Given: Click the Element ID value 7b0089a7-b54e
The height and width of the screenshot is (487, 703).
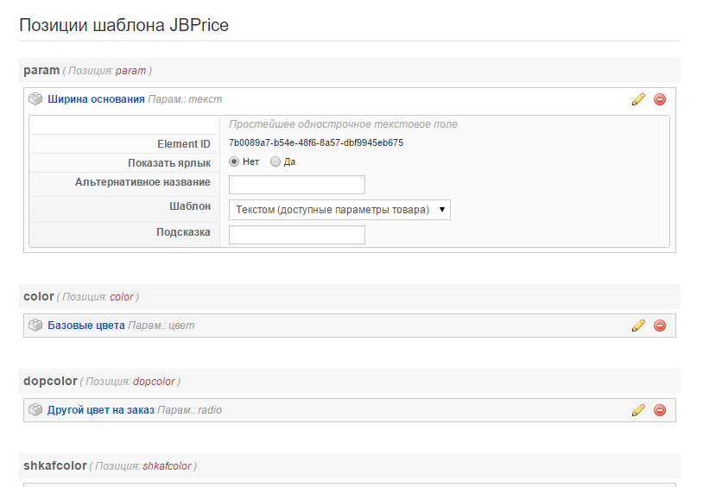Looking at the screenshot, I should click(316, 143).
